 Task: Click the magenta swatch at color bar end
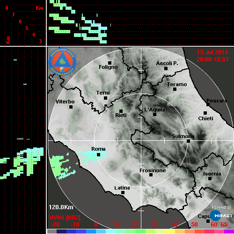(x=229, y=231)
